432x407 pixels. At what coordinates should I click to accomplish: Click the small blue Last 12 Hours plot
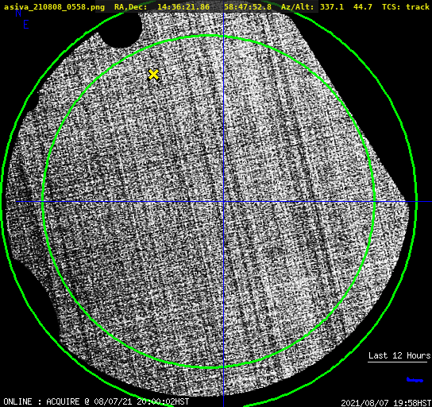coord(415,380)
